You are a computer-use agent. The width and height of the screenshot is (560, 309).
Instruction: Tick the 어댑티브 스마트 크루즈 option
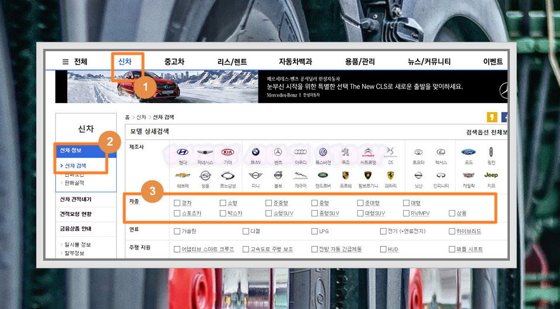(177, 249)
